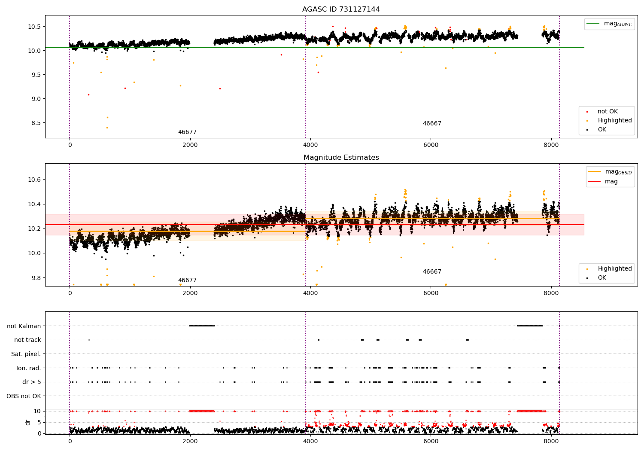
Task: Click the 'not OK' legend entry in the top plot
Action: point(607,112)
